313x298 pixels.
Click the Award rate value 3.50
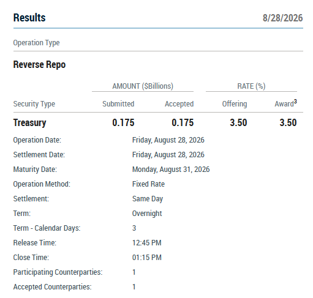[x=288, y=122]
